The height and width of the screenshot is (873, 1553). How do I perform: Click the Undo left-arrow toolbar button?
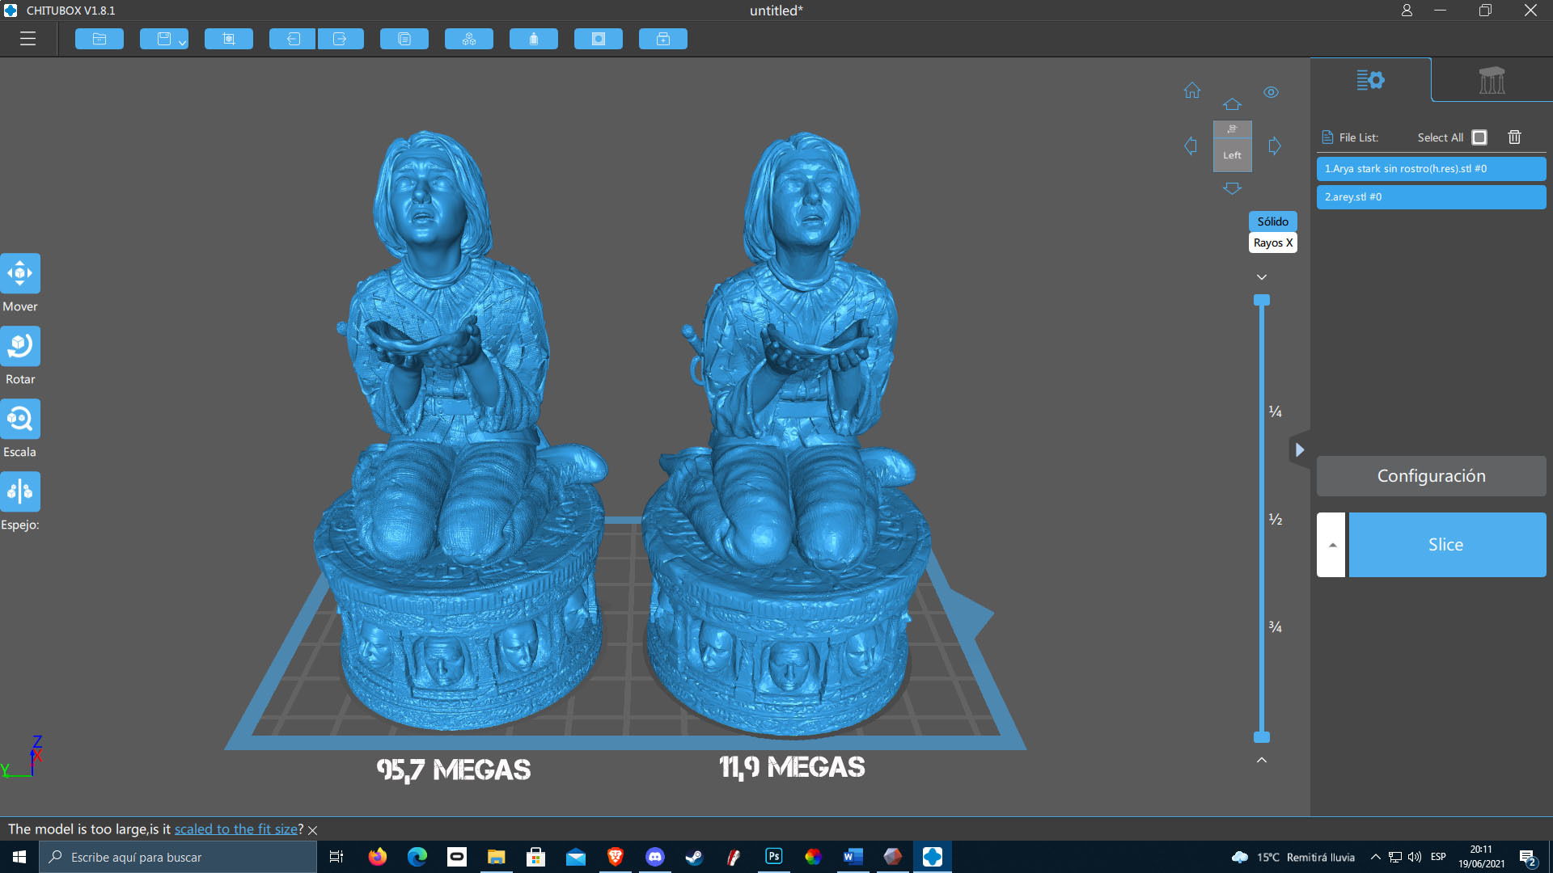[x=293, y=39]
